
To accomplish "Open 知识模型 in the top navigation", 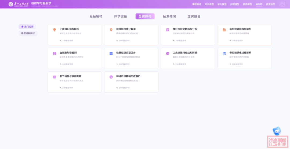I will point(209,4).
